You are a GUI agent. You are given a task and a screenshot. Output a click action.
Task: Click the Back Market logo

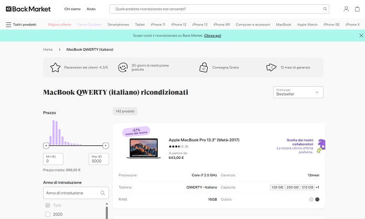click(28, 9)
